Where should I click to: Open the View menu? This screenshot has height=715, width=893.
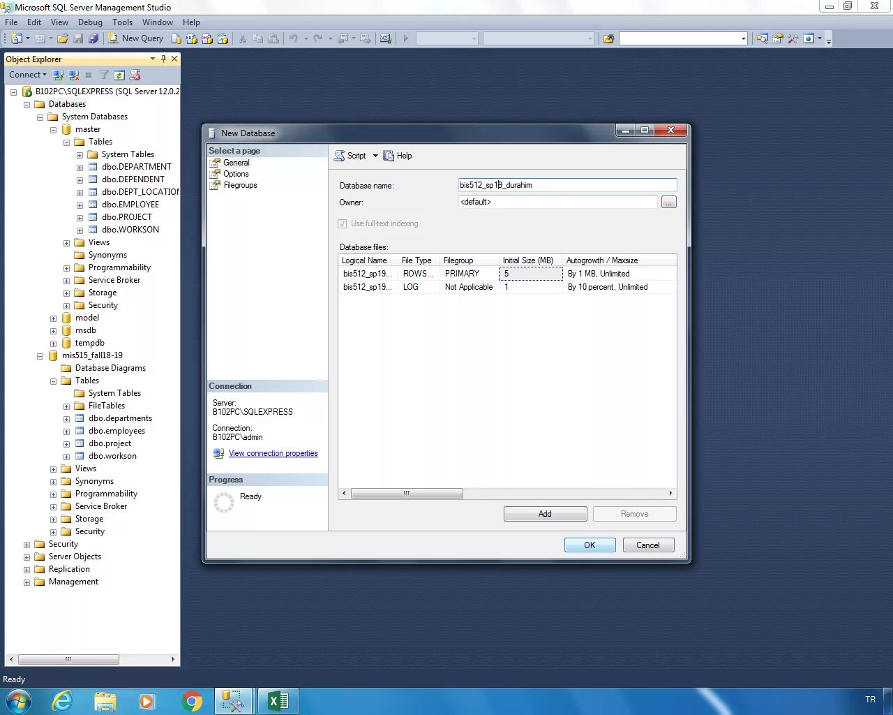coord(59,22)
